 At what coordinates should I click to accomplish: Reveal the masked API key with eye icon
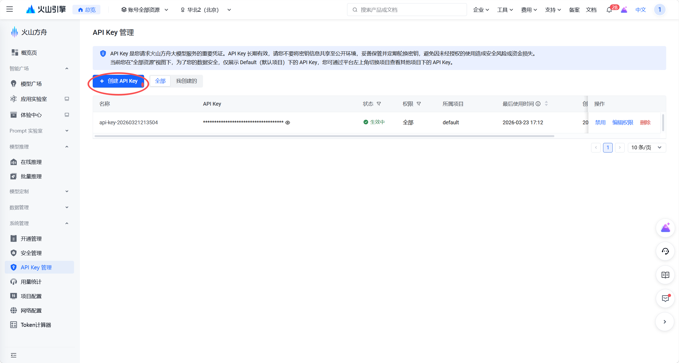pyautogui.click(x=288, y=123)
